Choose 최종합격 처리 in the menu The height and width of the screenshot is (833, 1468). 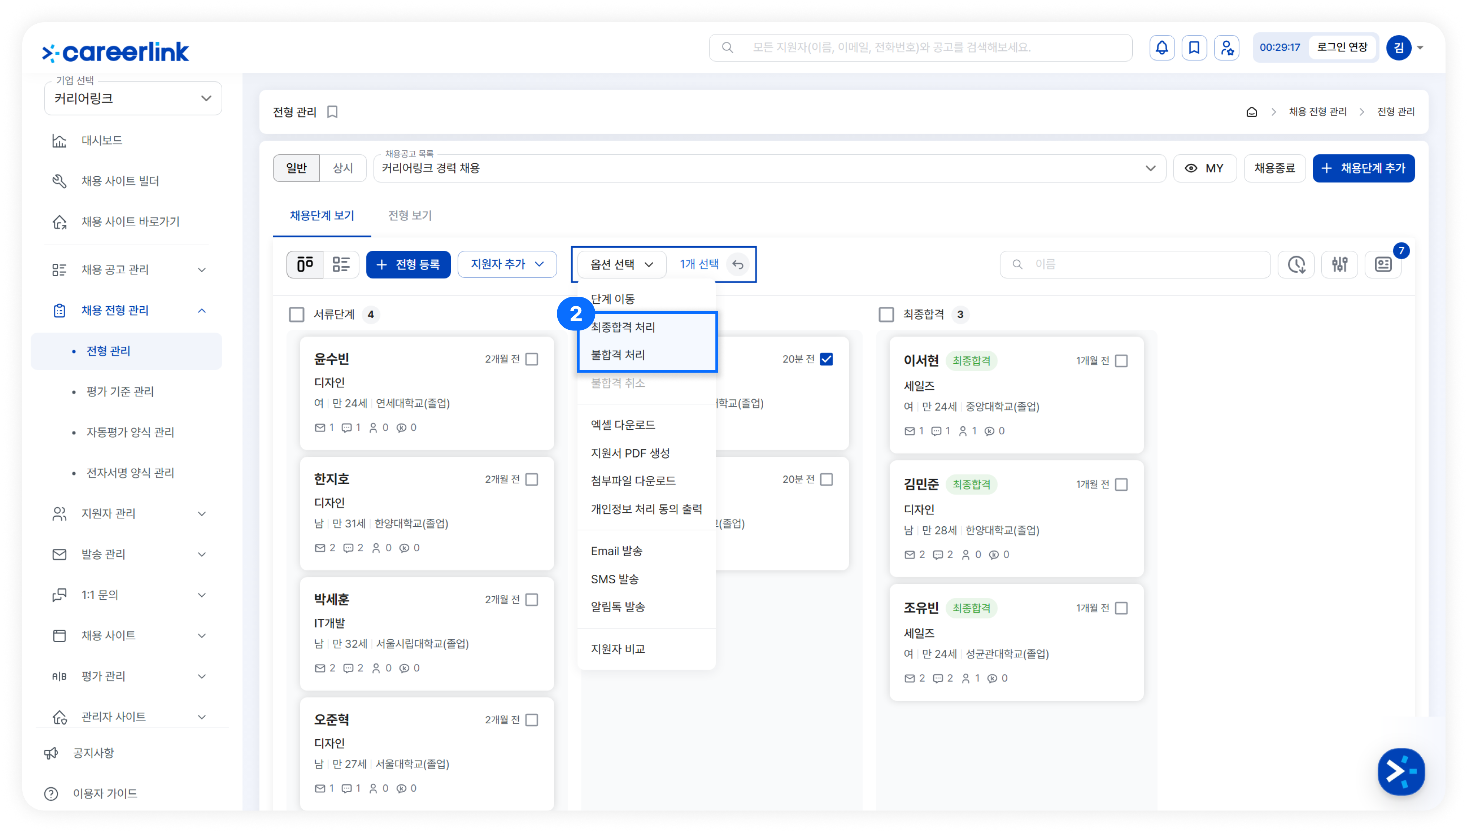(646, 327)
